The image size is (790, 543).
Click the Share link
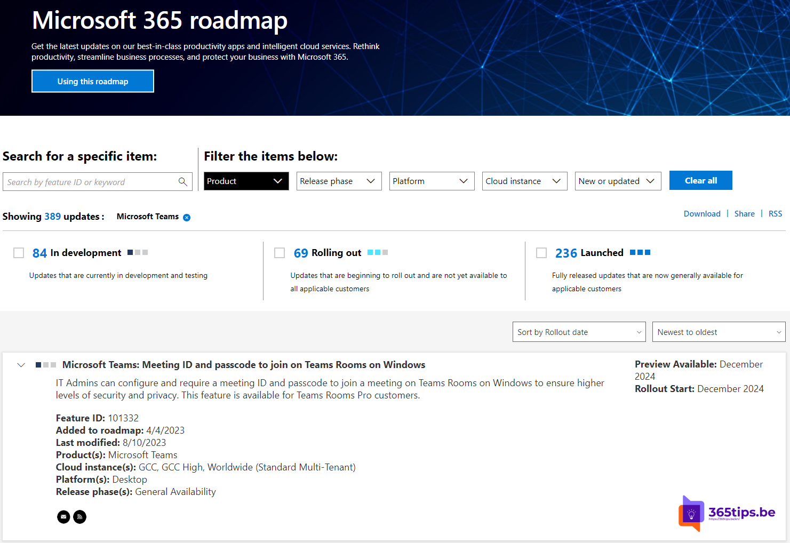pyautogui.click(x=745, y=213)
